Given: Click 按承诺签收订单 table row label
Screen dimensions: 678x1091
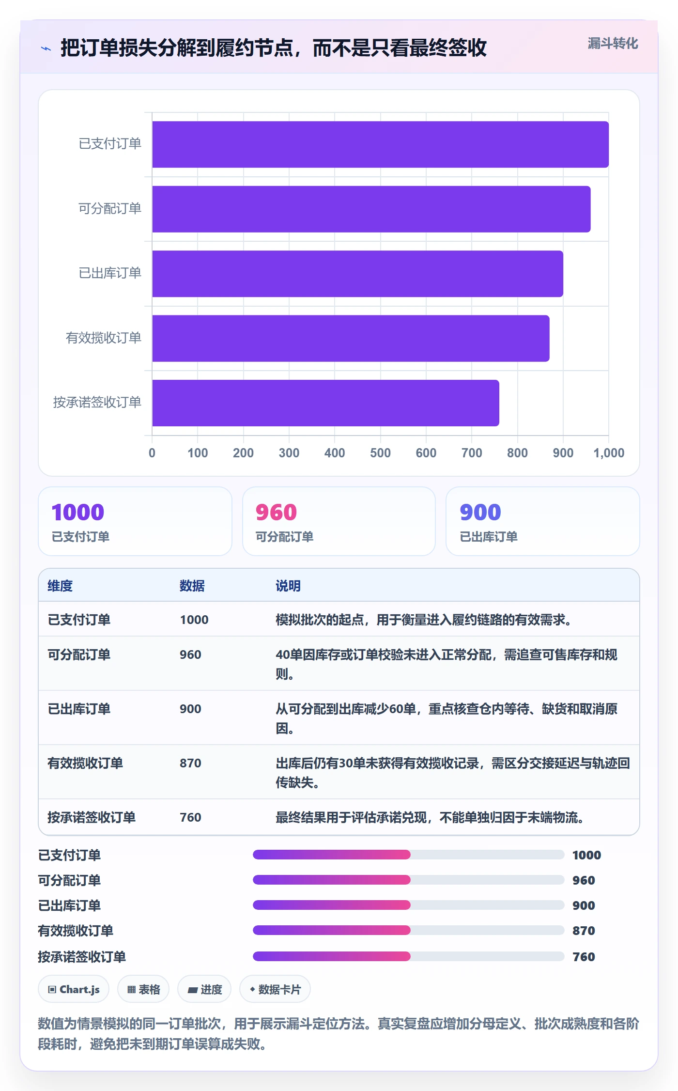Looking at the screenshot, I should click(x=92, y=817).
